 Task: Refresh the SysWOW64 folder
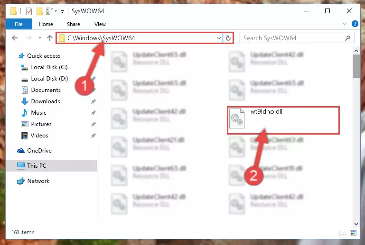click(x=228, y=38)
